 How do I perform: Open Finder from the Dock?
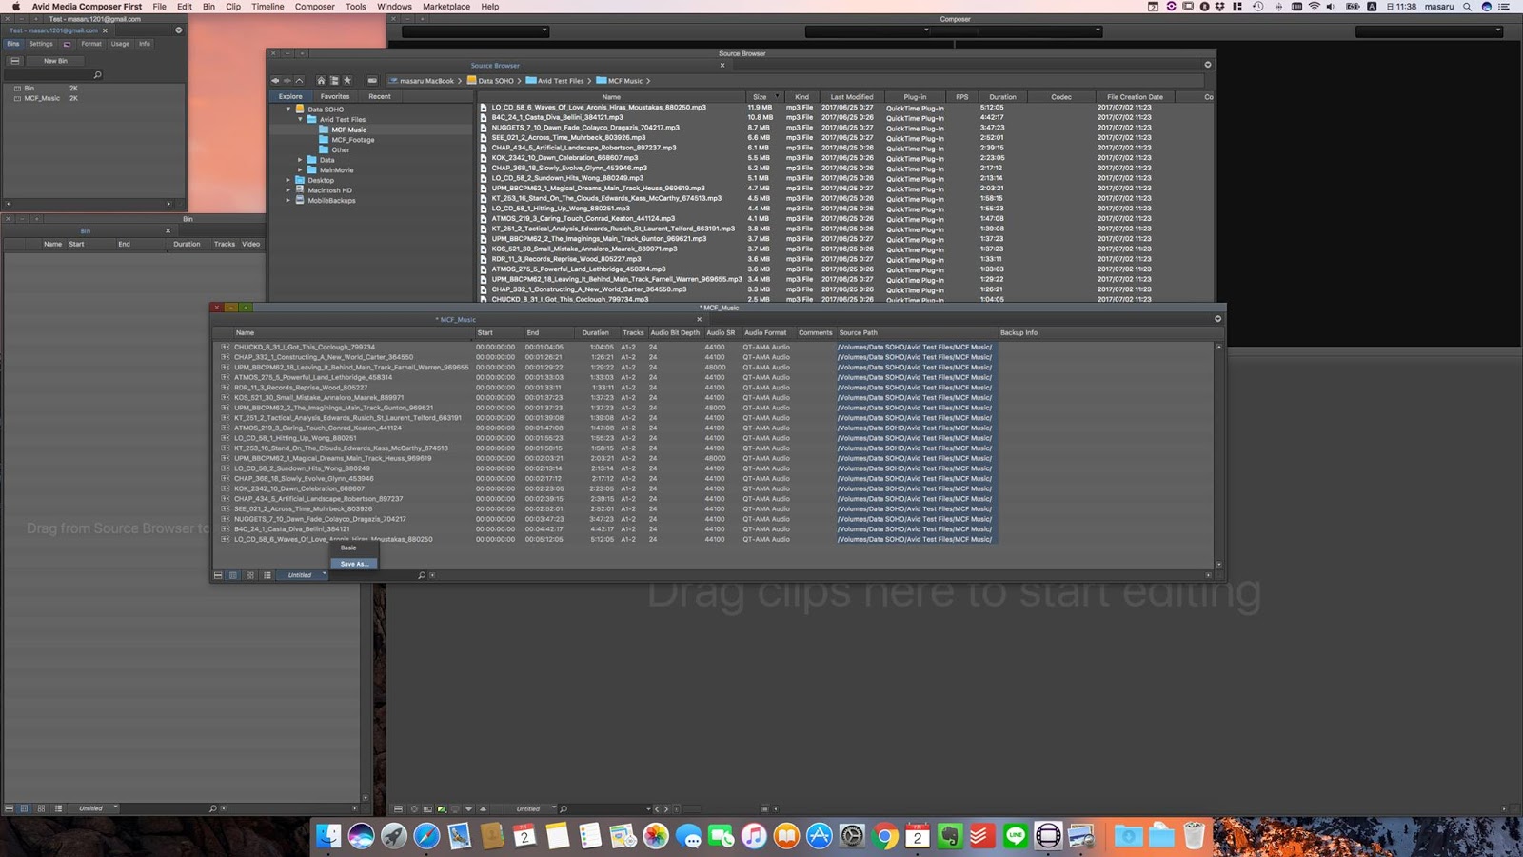click(328, 836)
